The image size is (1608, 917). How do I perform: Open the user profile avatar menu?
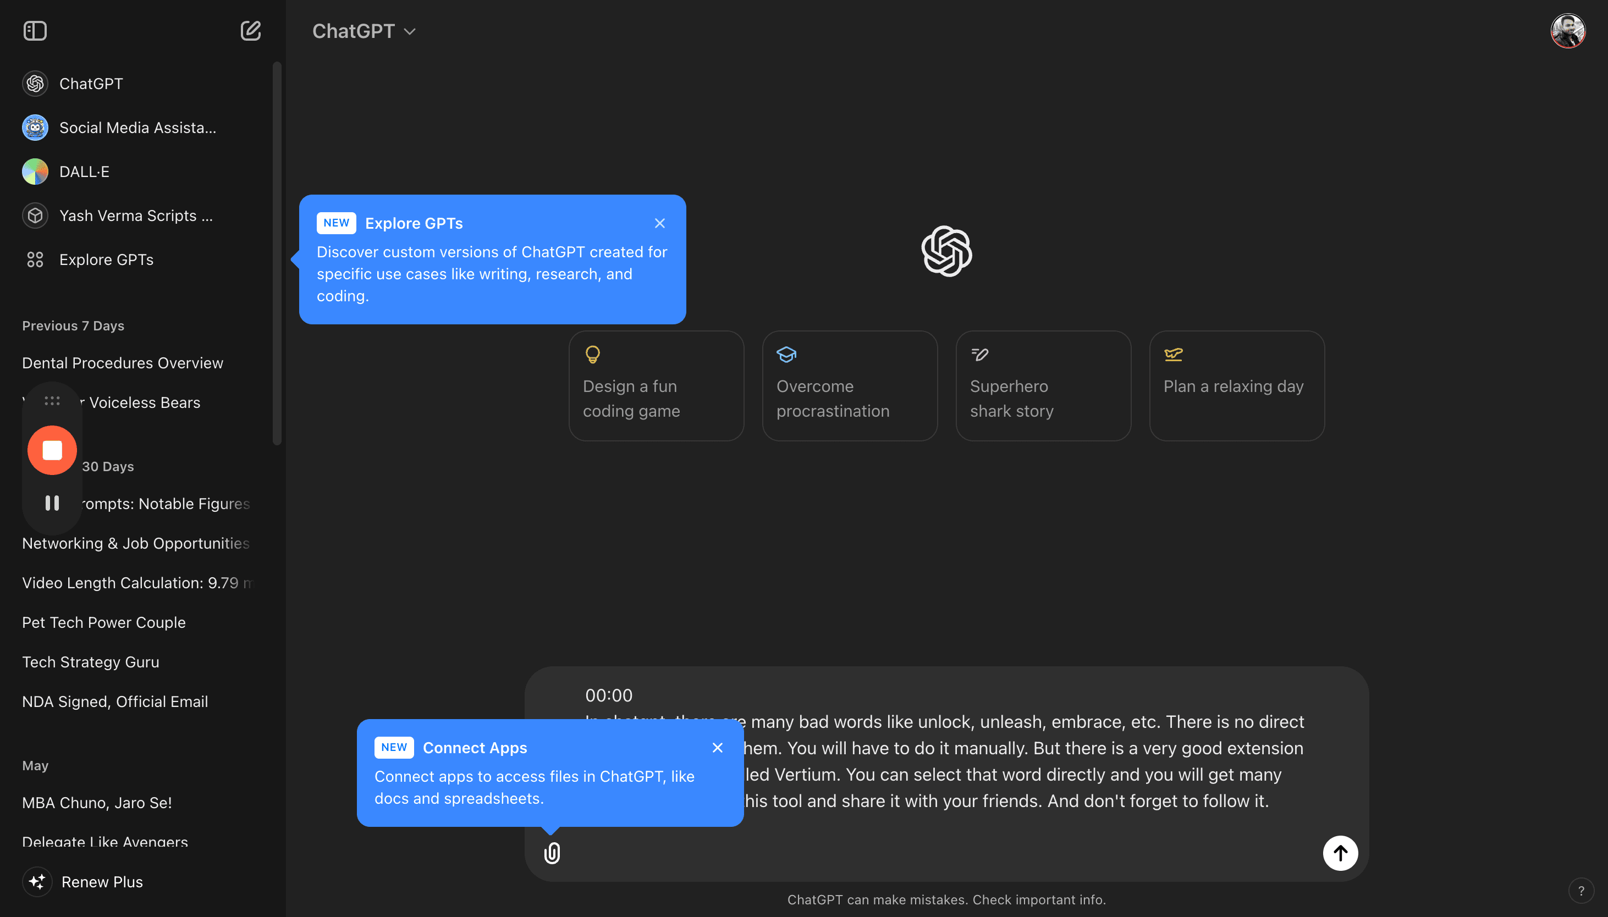pyautogui.click(x=1568, y=31)
